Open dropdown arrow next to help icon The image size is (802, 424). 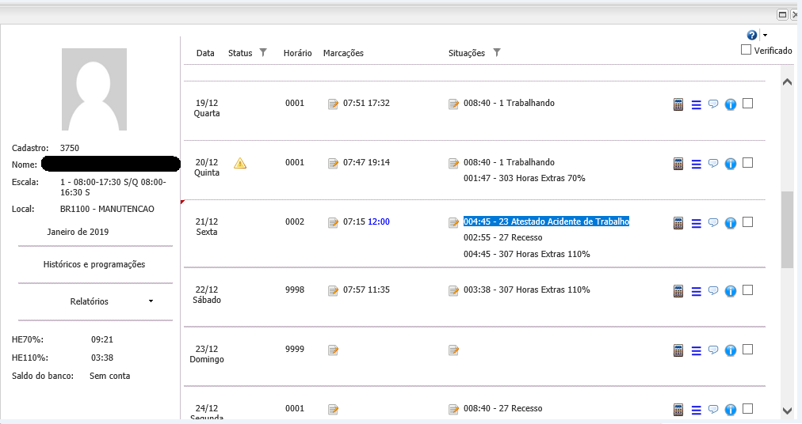coord(766,36)
